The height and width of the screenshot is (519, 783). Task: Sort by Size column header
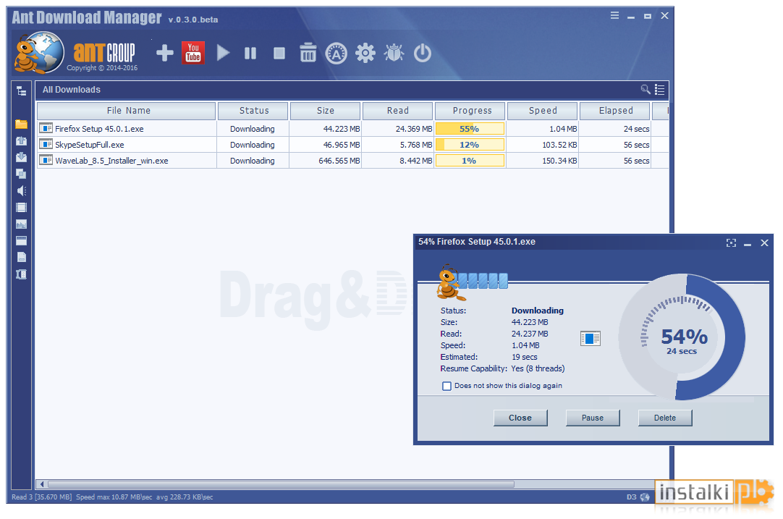click(x=325, y=111)
